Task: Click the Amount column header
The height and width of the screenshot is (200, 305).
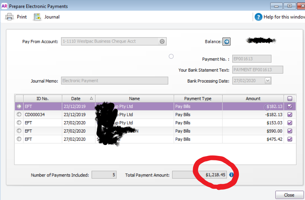Action: (x=253, y=98)
